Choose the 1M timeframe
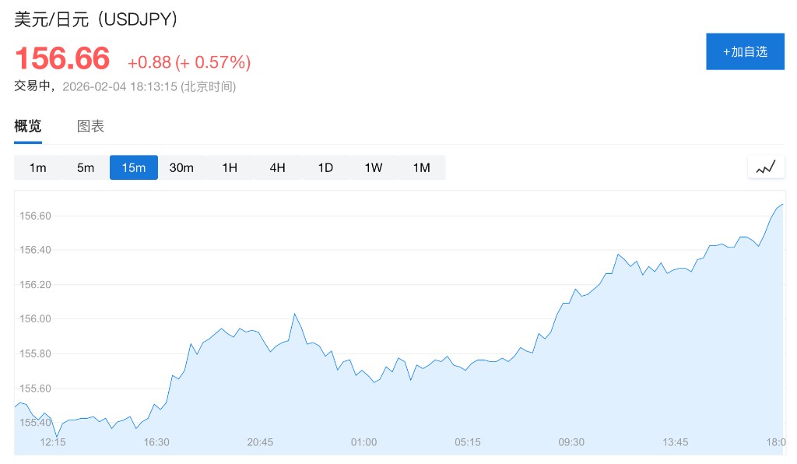This screenshot has height=464, width=797. (421, 167)
